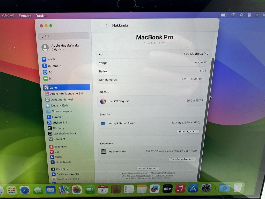The image size is (265, 199).
Task: Click the Apple M1 chip value
Action: tap(201, 62)
